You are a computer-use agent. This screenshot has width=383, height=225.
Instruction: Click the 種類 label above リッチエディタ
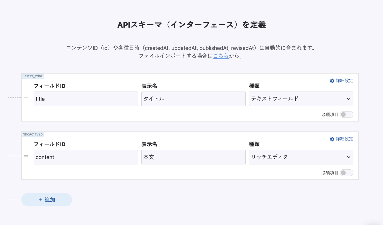pos(254,144)
